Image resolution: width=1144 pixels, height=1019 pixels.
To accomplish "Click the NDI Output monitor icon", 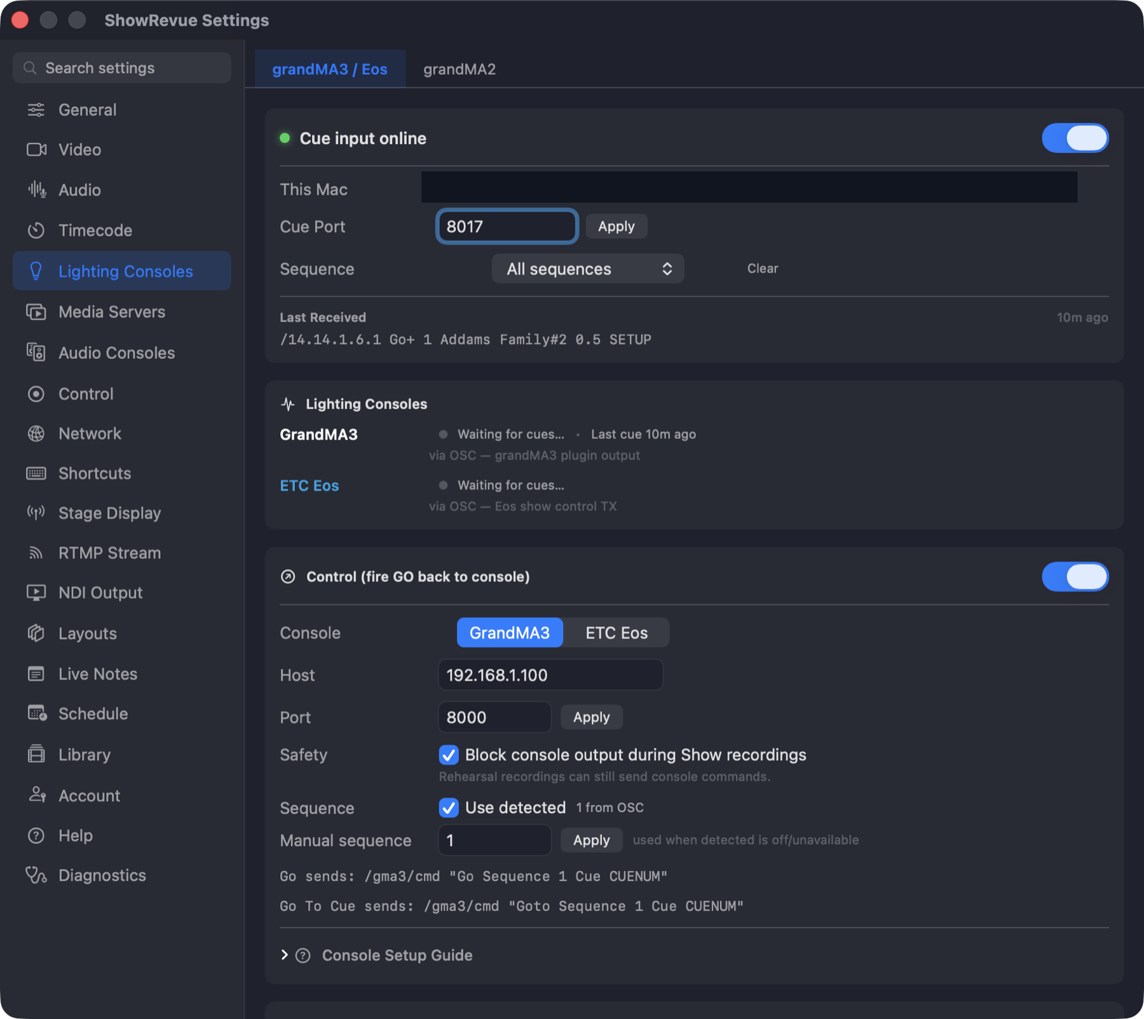I will 36,593.
